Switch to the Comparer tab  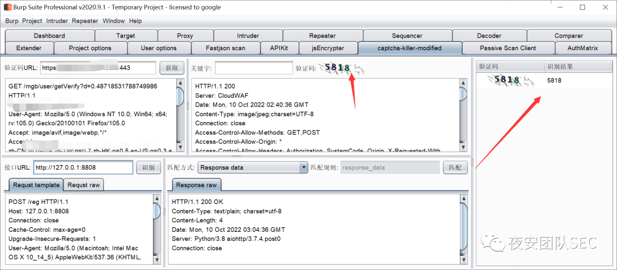569,35
